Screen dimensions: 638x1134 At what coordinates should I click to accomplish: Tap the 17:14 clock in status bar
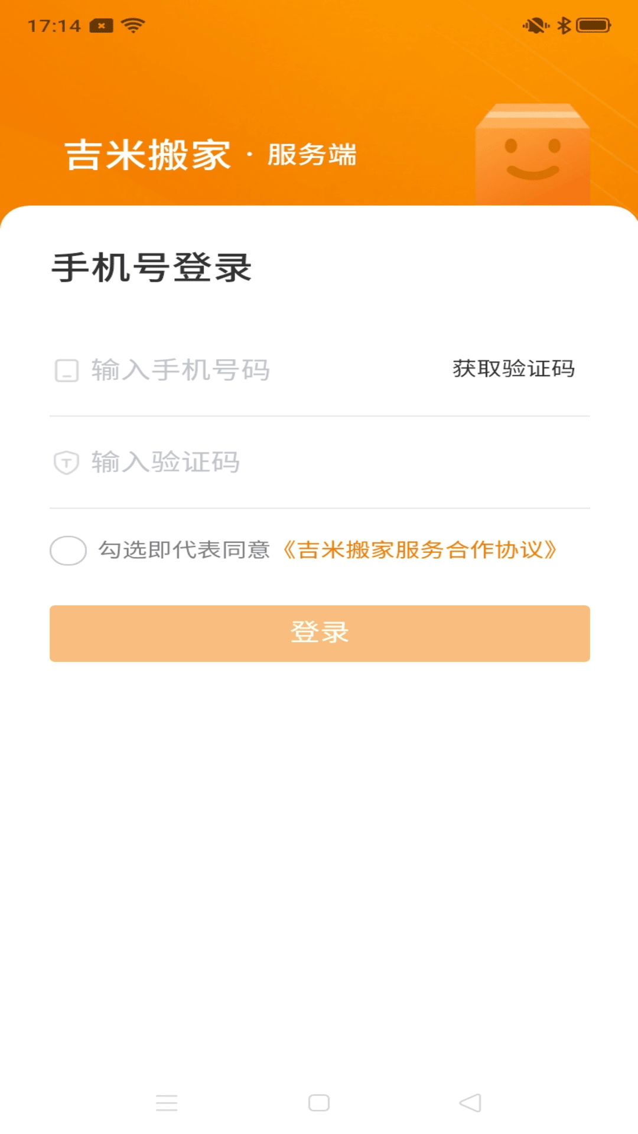54,26
